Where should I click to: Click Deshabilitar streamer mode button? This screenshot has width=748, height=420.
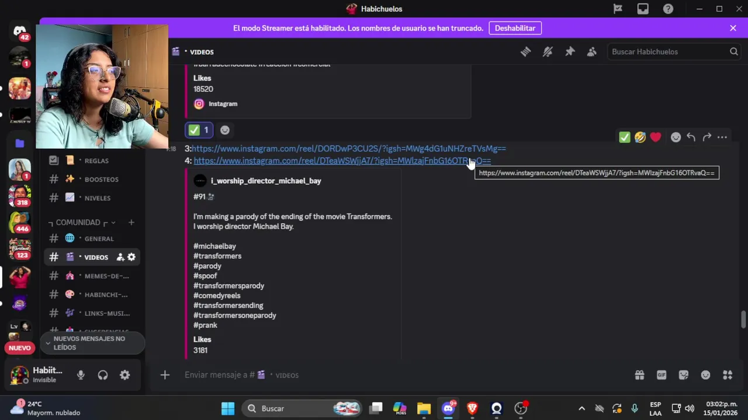515,28
